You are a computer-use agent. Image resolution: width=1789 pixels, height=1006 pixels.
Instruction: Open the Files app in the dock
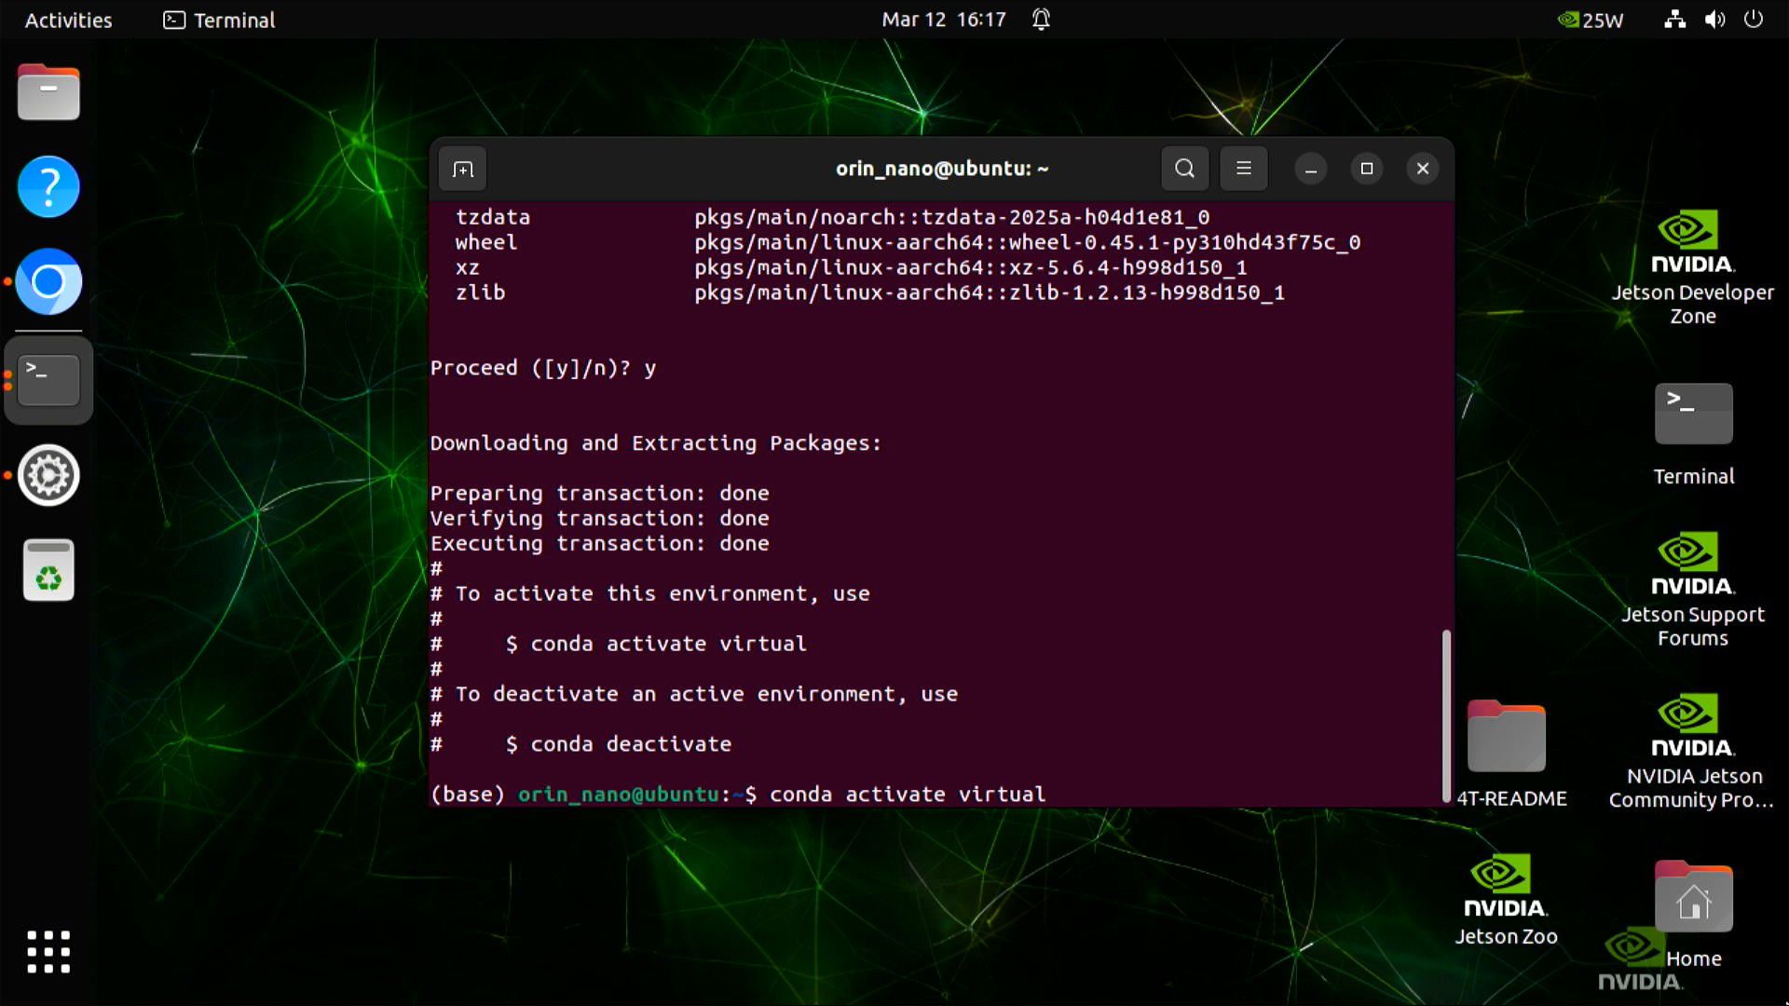(48, 92)
